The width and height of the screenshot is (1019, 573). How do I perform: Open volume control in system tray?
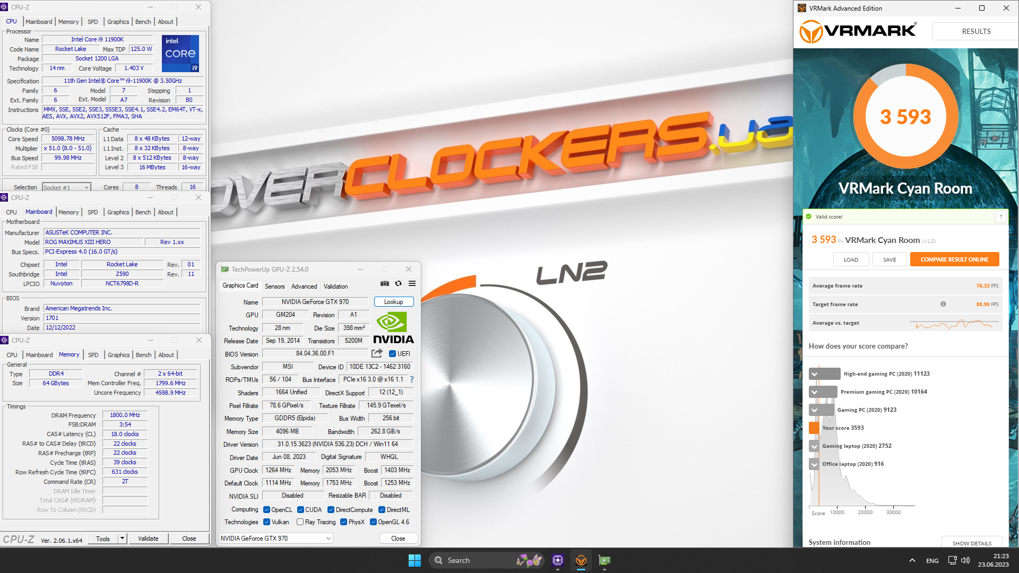click(965, 560)
